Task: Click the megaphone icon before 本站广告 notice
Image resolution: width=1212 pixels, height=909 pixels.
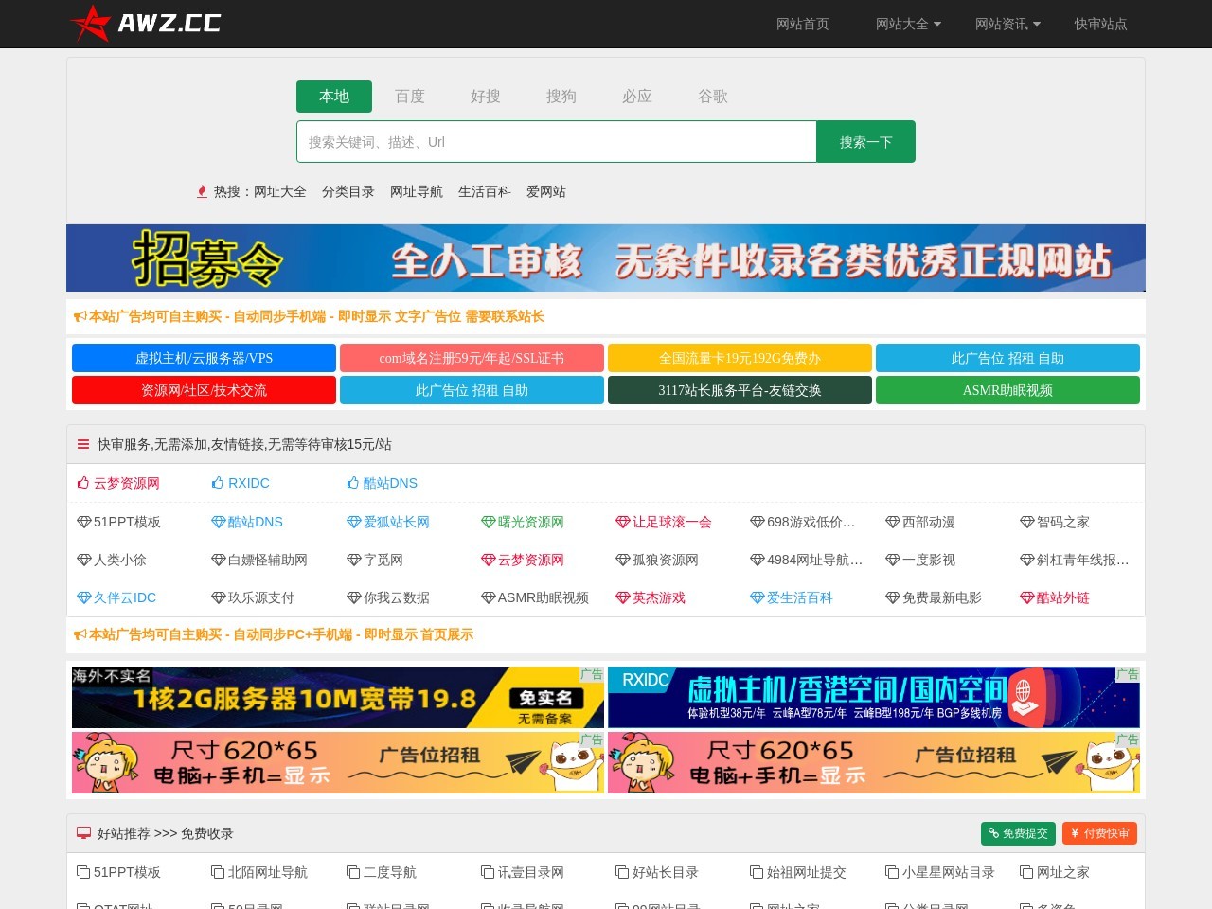Action: [80, 316]
